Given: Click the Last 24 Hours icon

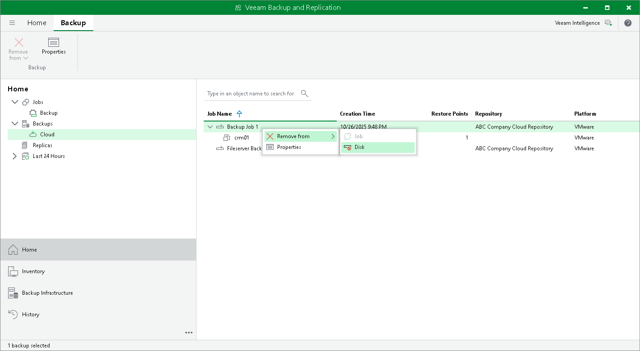Looking at the screenshot, I should (x=26, y=156).
